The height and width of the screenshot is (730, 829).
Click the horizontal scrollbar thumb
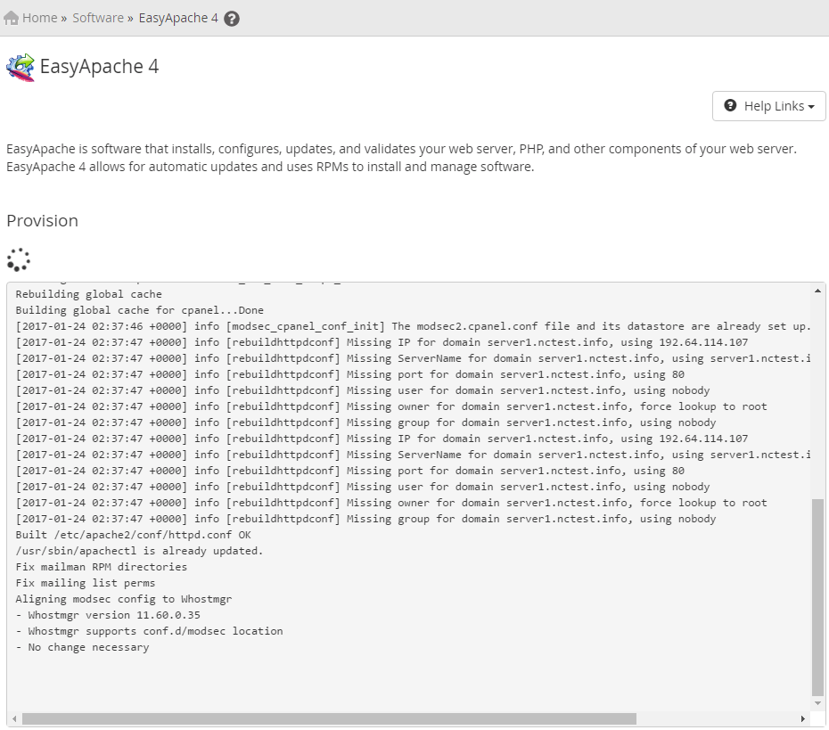329,719
